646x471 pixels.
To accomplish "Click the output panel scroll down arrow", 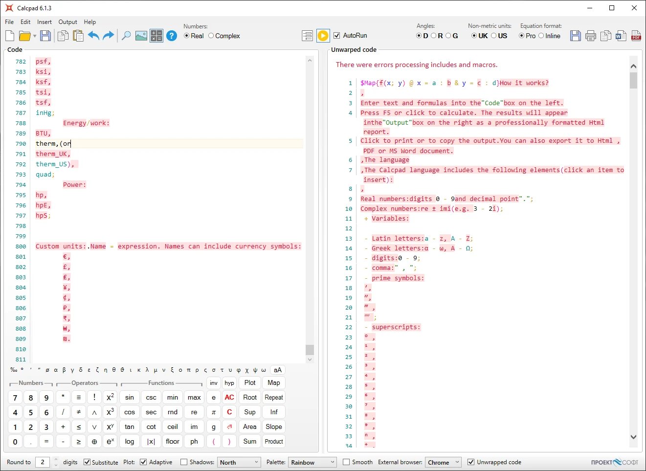I will coord(634,437).
